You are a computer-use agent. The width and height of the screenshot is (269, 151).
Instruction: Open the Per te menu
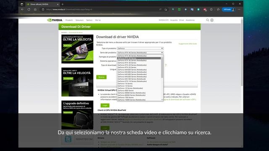pyautogui.click(x=98, y=20)
